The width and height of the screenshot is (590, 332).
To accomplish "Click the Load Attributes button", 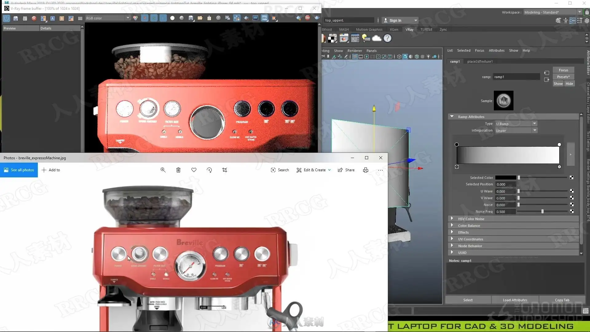I will click(515, 300).
